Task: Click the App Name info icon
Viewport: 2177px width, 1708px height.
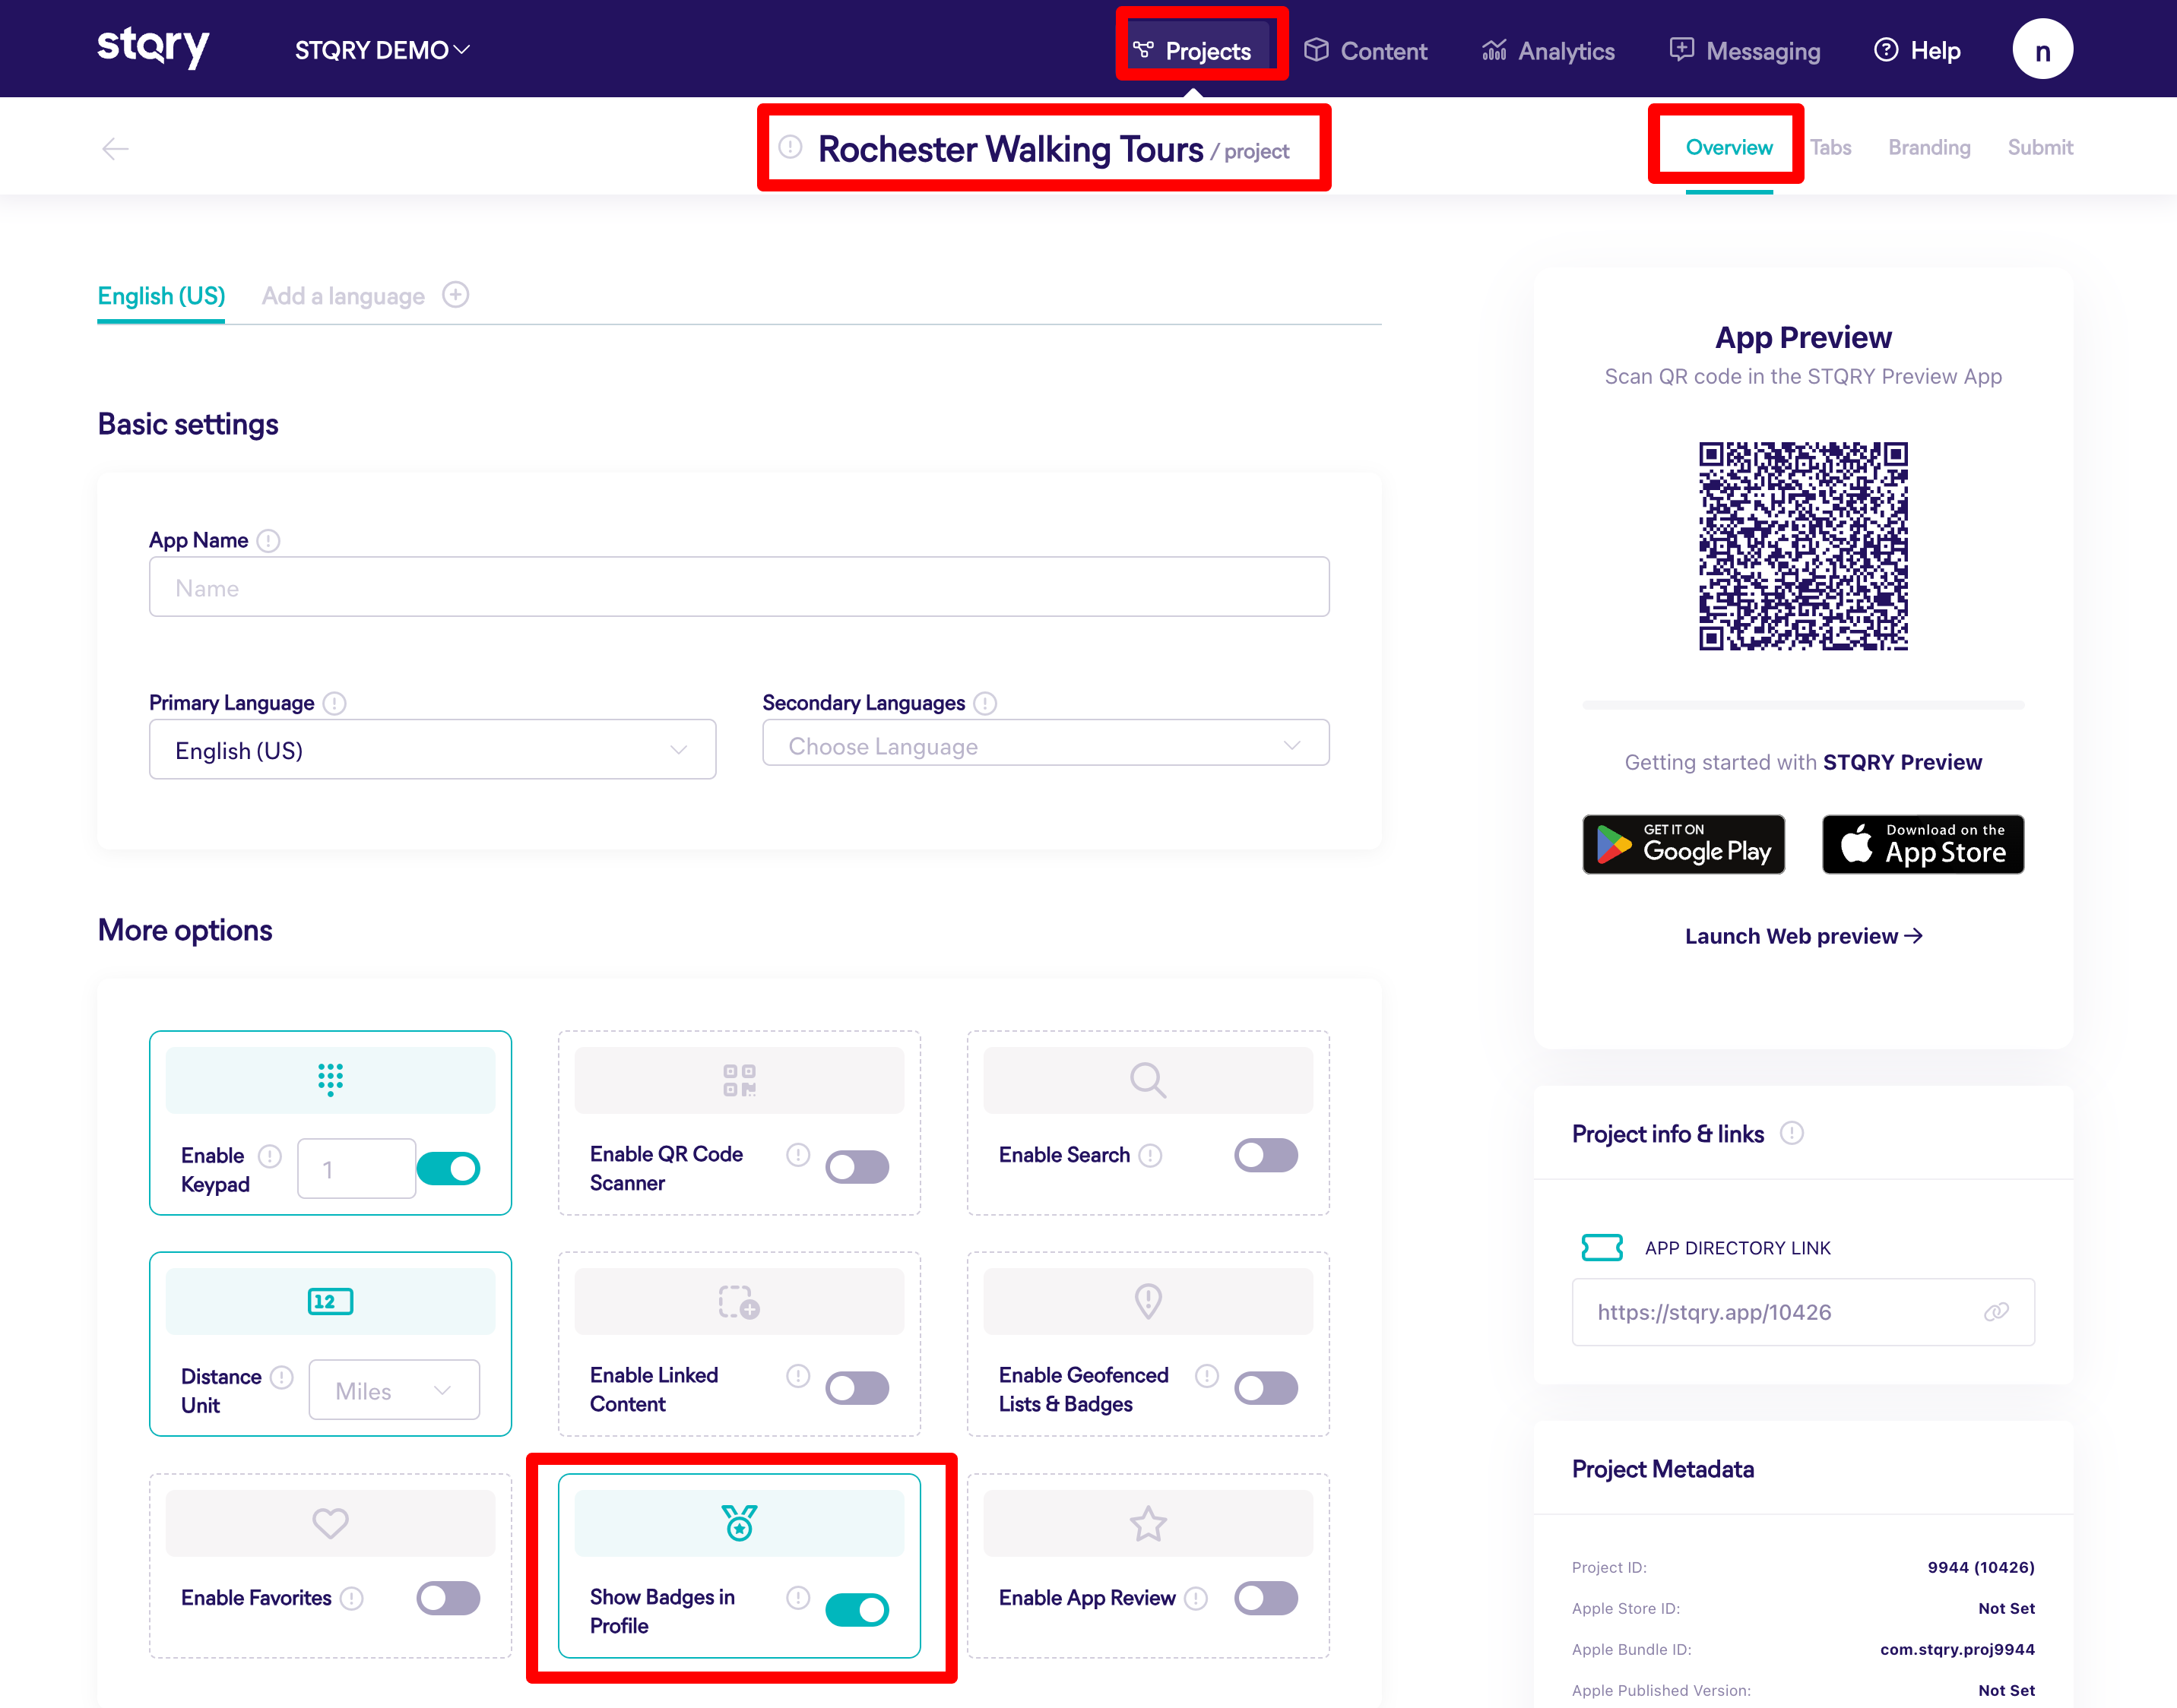Action: [268, 541]
